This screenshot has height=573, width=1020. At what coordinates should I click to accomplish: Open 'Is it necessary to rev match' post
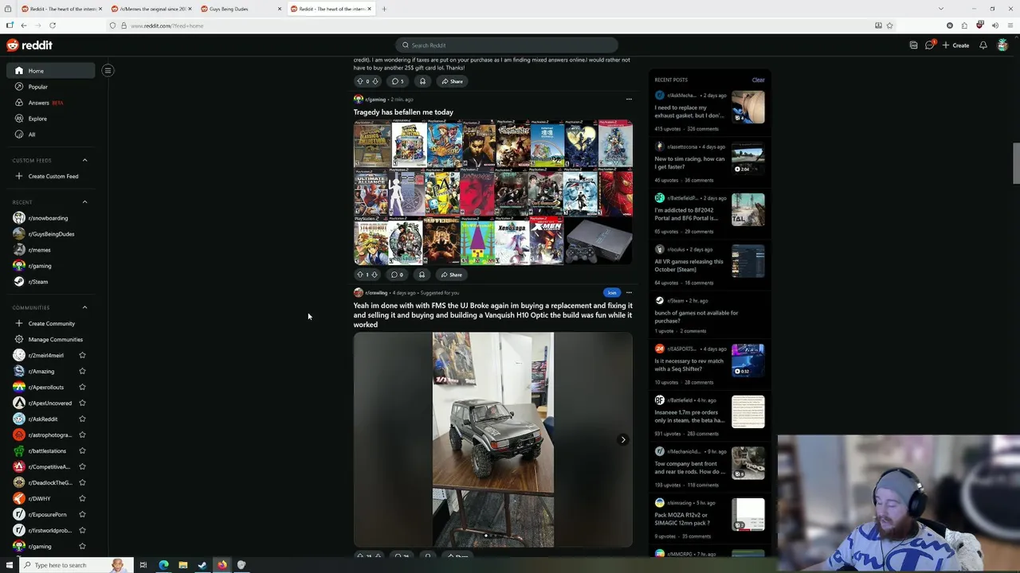(689, 364)
